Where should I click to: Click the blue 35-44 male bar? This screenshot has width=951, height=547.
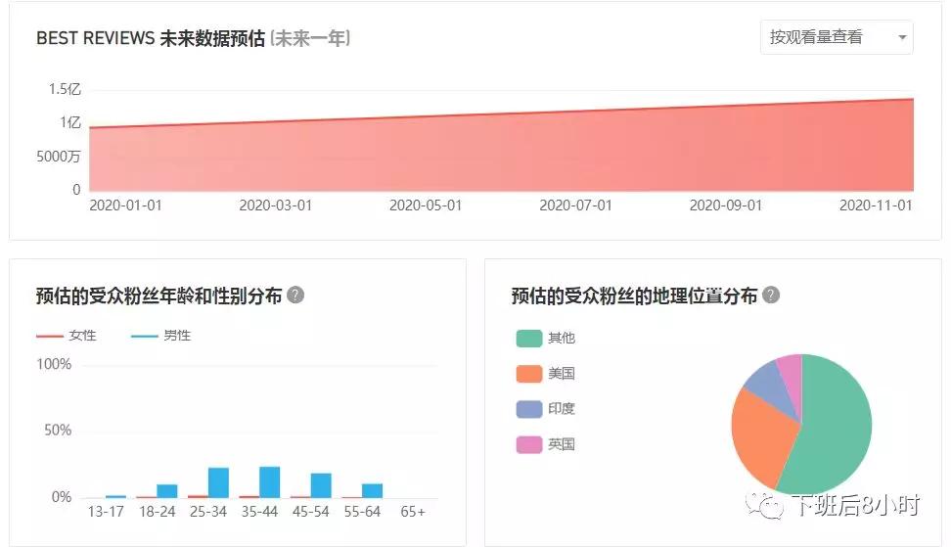click(270, 481)
